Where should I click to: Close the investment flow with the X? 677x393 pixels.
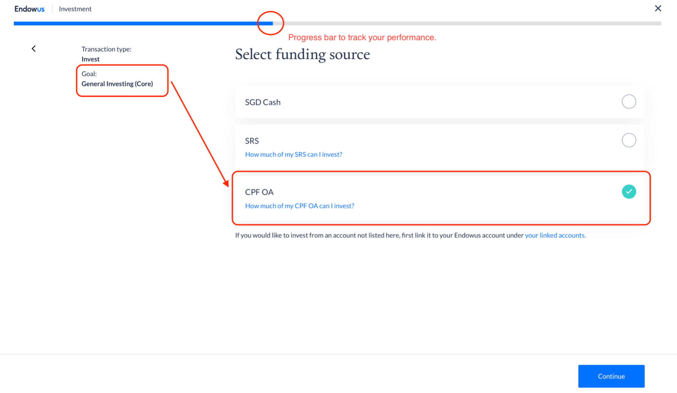click(x=658, y=8)
